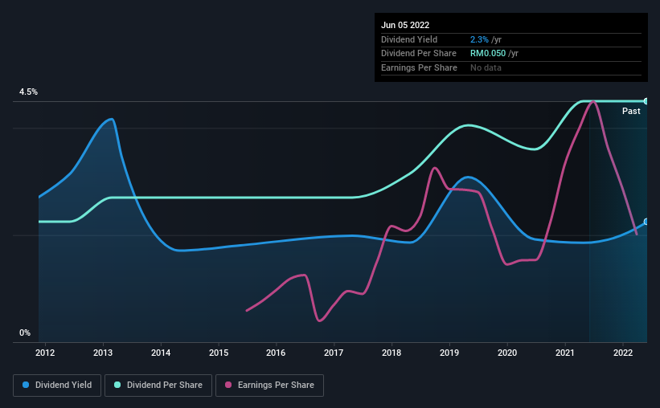Viewport: 660px width, 408px height.
Task: Click the No data earnings value in tooltip
Action: pyautogui.click(x=486, y=67)
